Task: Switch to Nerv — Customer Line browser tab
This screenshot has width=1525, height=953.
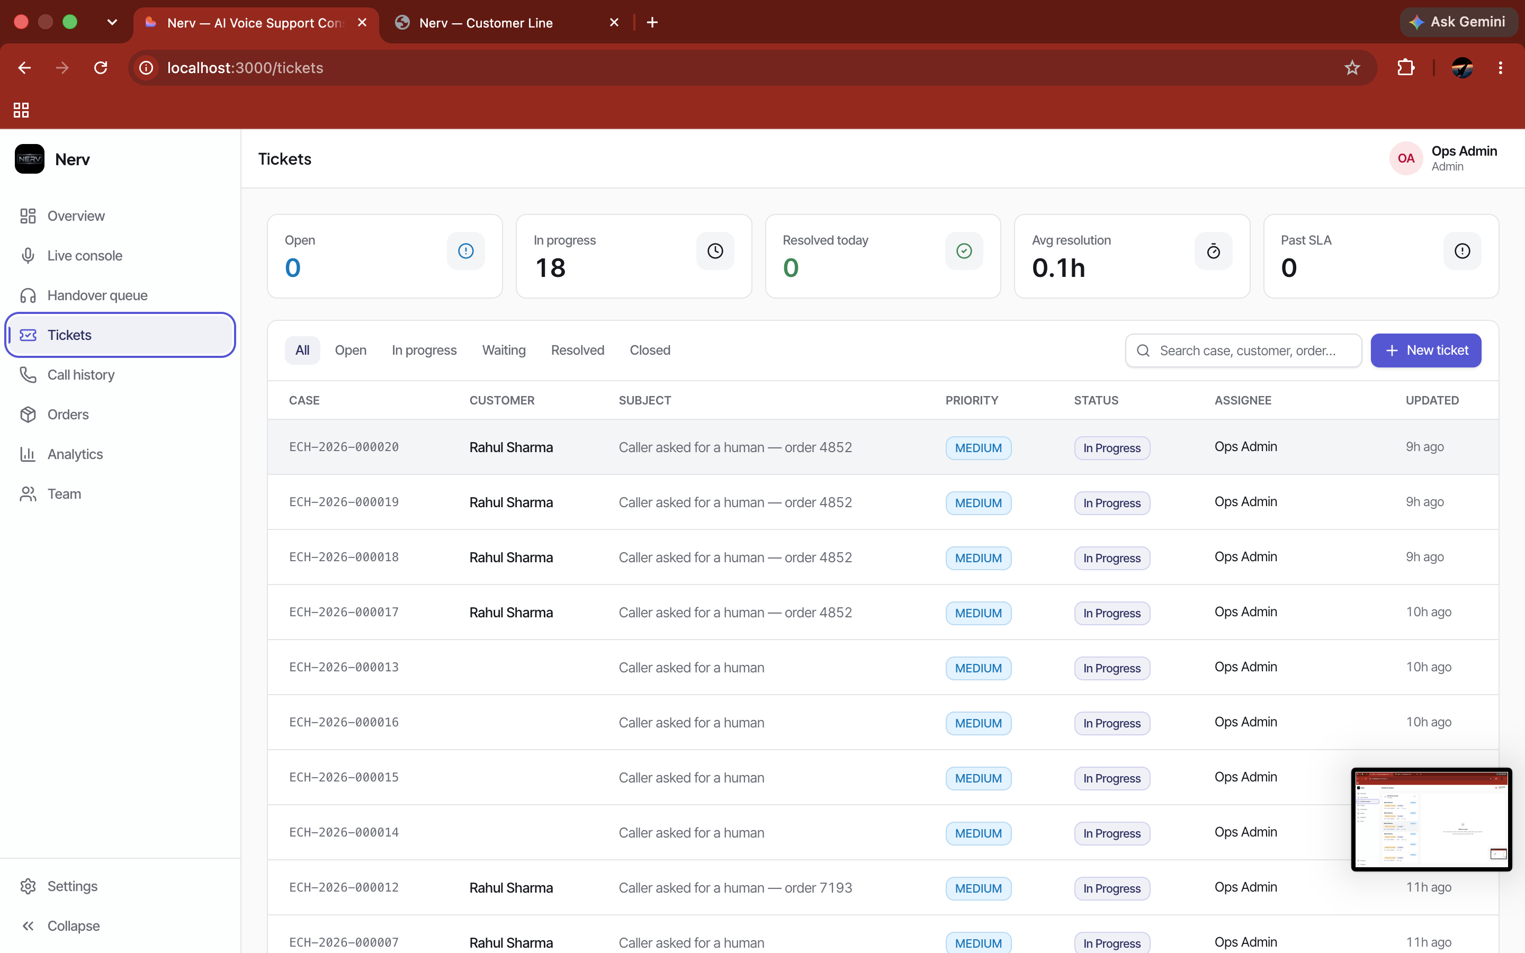Action: click(507, 23)
